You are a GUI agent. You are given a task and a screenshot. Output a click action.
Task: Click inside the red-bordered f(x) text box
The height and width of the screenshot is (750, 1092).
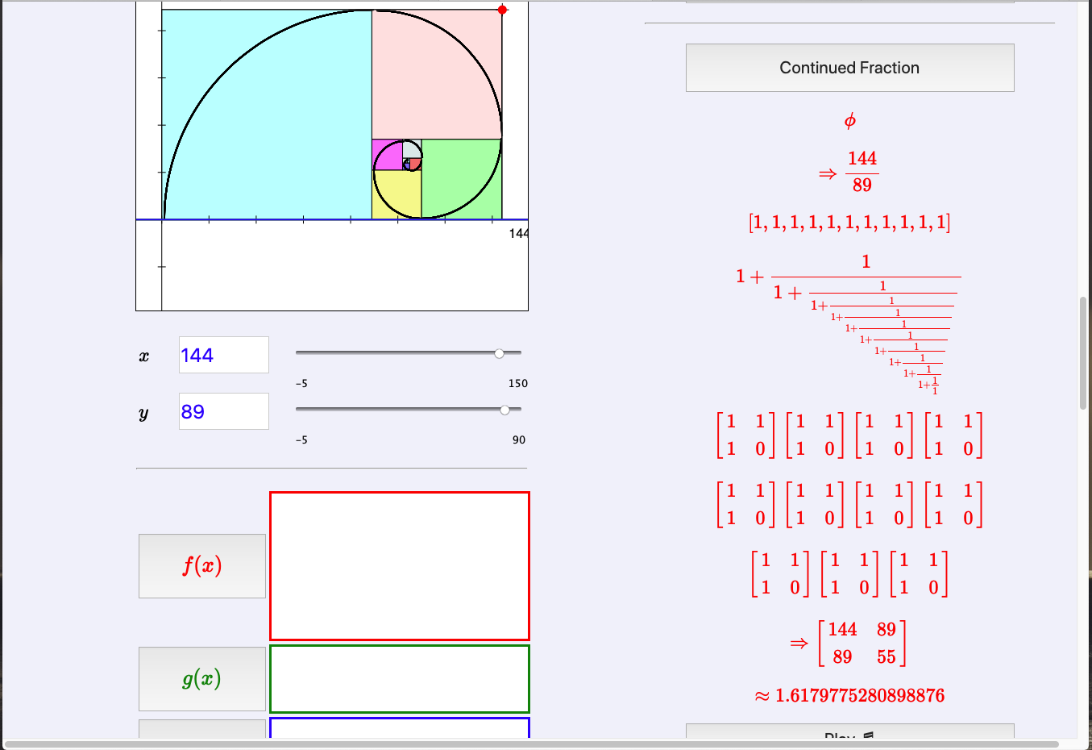[399, 565]
